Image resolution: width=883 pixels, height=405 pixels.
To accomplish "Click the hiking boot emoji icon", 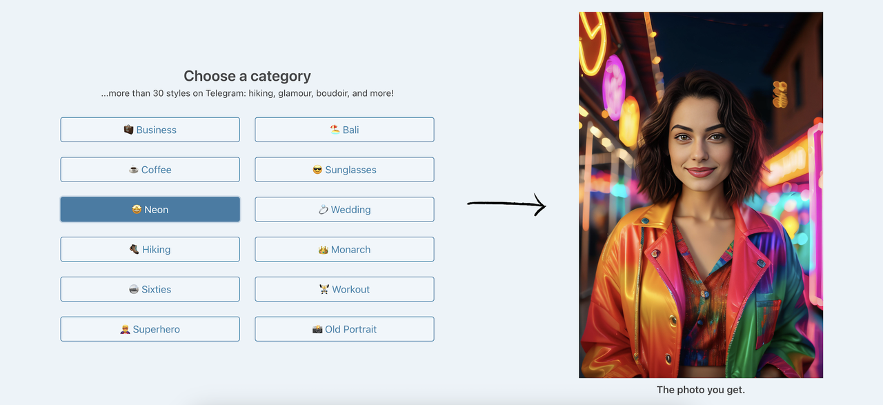I will pyautogui.click(x=135, y=250).
